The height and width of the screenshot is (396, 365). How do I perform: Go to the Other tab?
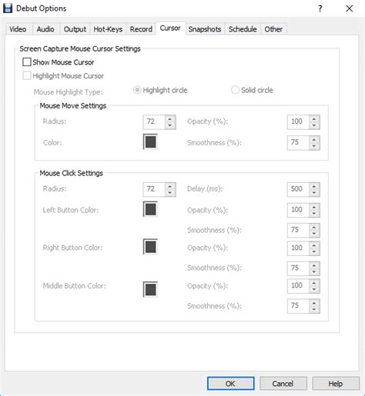click(x=273, y=29)
